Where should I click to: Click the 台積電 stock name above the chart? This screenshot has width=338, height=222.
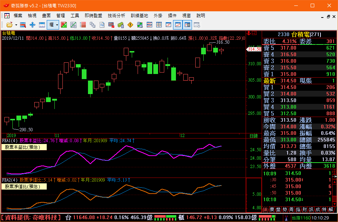pyautogui.click(x=9, y=33)
